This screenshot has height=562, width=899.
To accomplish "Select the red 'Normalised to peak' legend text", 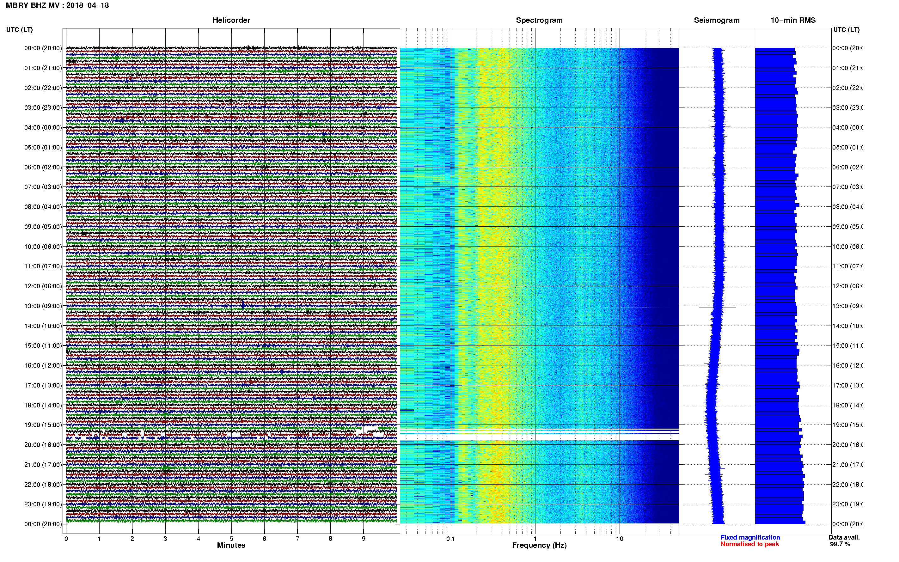I will click(749, 544).
